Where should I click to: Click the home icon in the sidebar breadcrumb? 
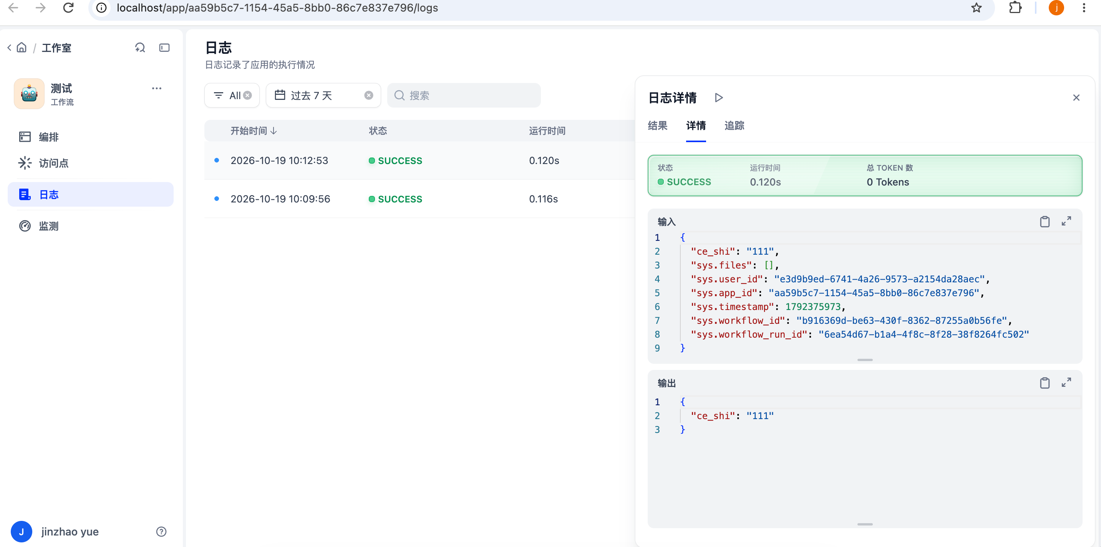tap(22, 47)
